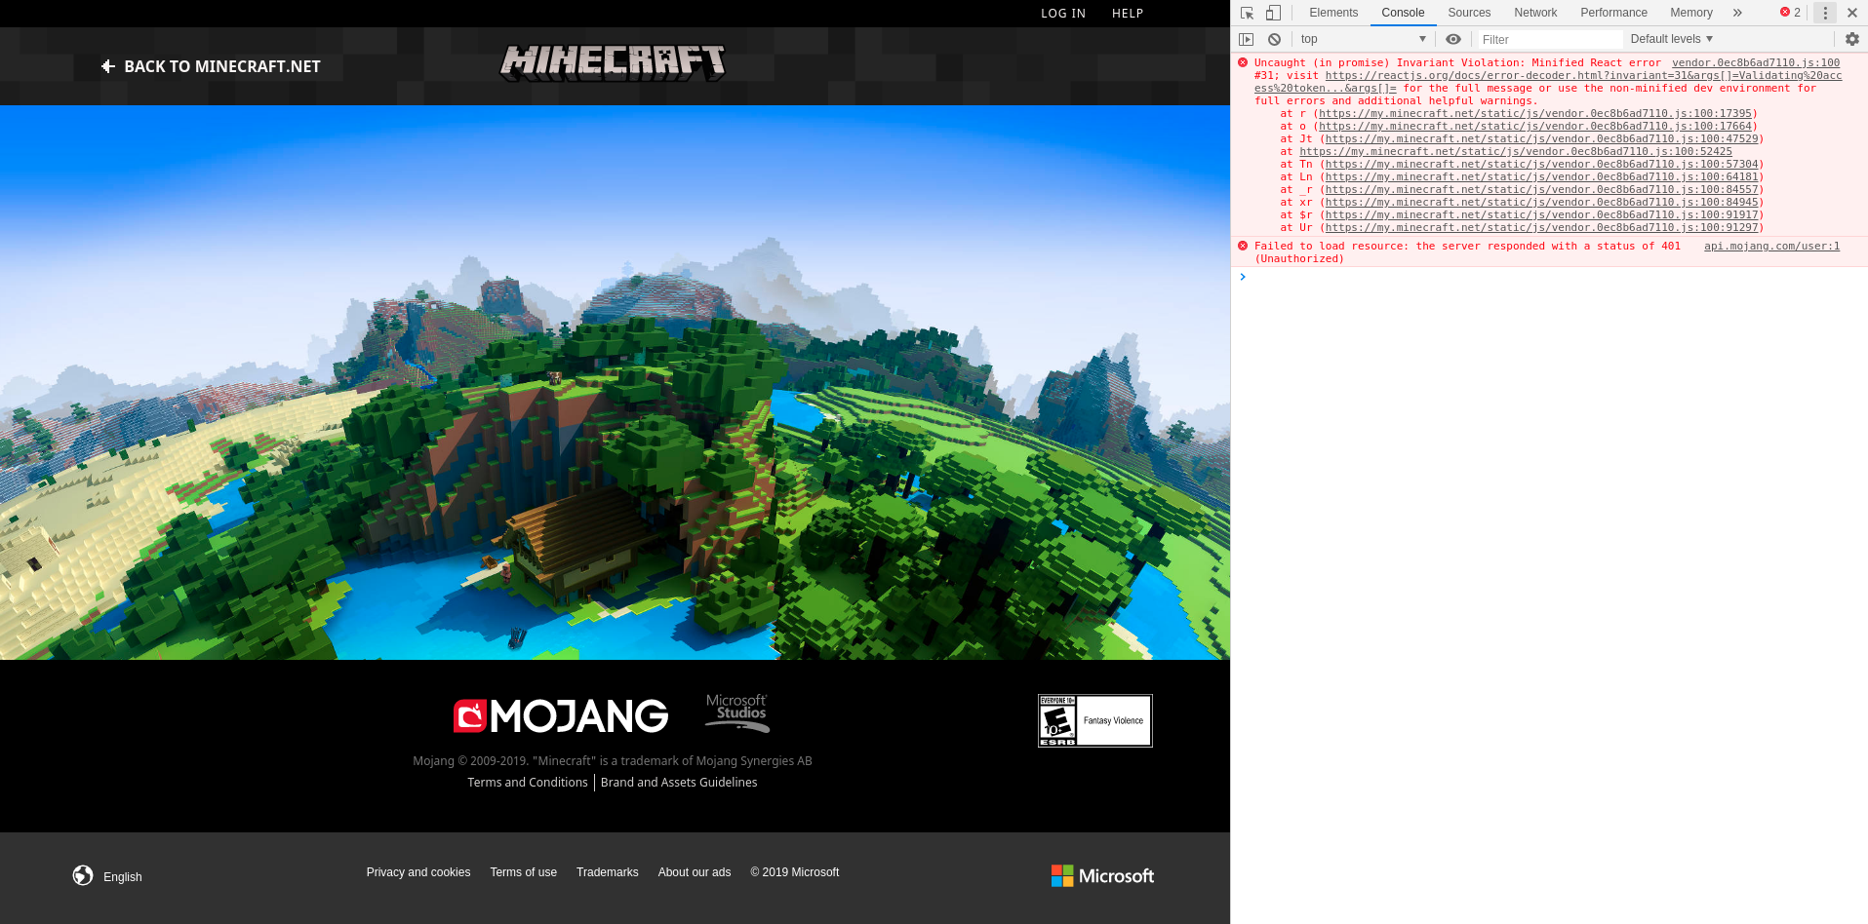Screen dimensions: 1868x924
Task: Open the English language selector
Action: click(x=107, y=876)
